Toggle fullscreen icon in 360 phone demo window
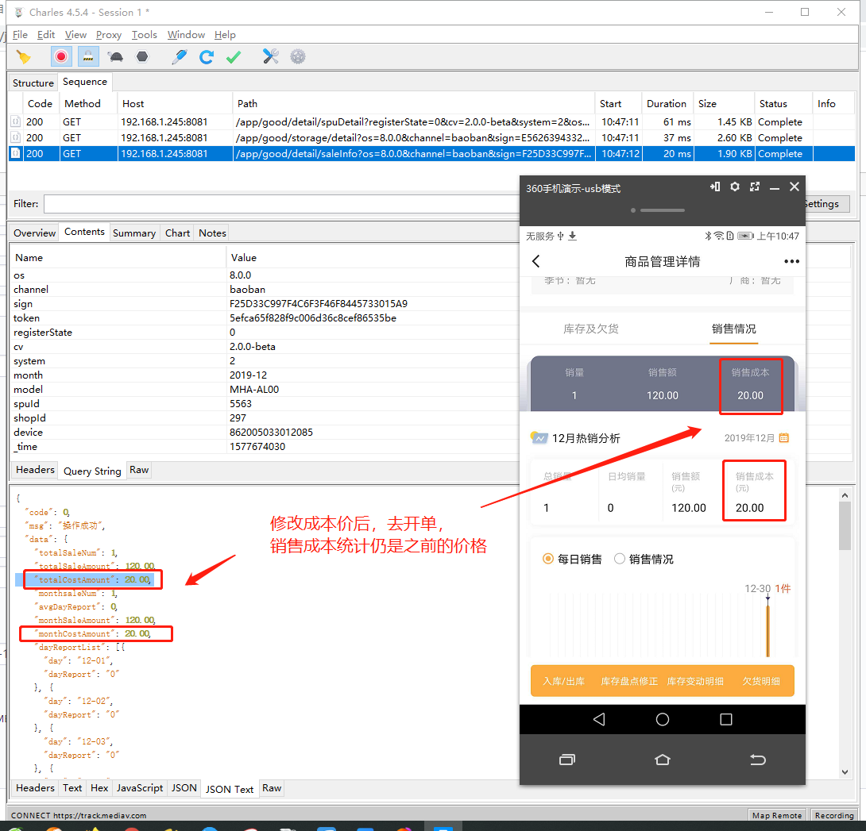 coord(755,187)
